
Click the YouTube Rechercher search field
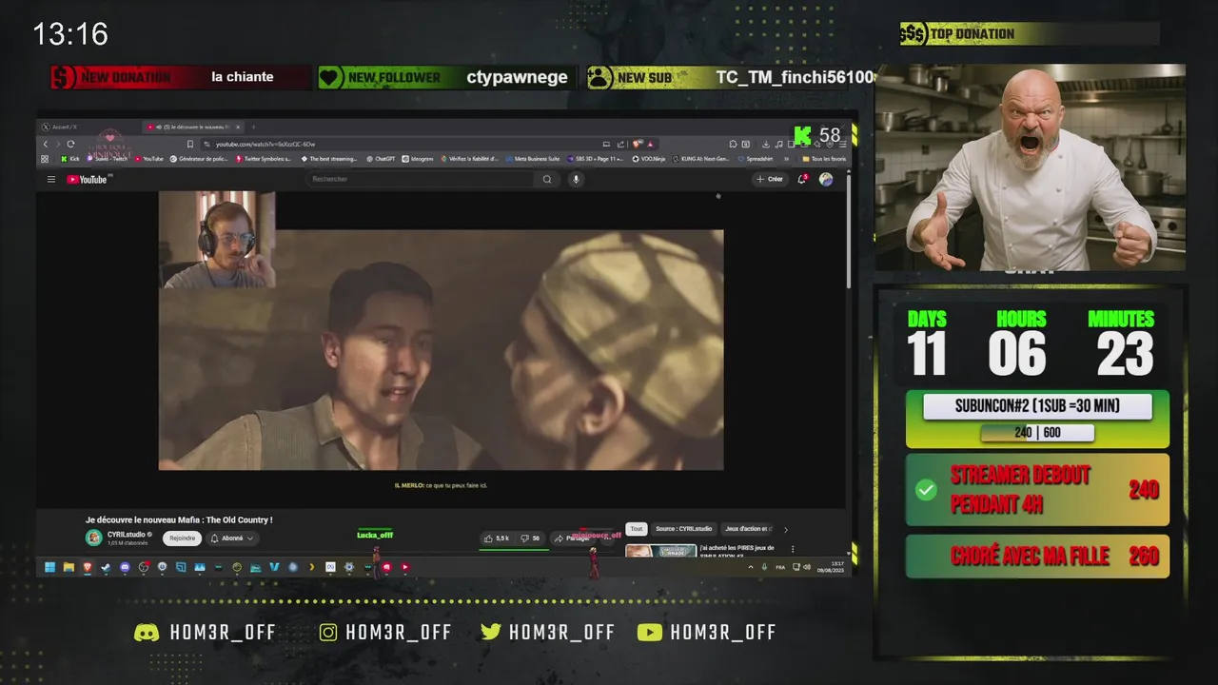pyautogui.click(x=420, y=179)
